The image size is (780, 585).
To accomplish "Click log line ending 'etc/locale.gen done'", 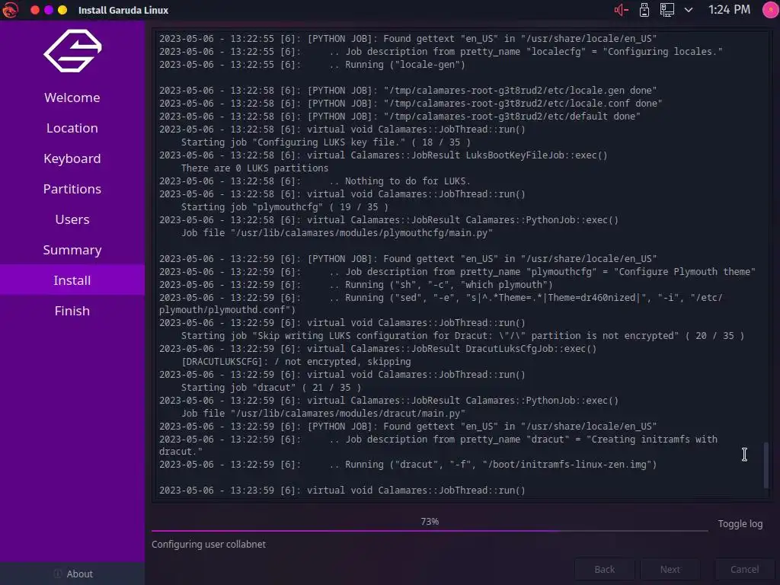I will [408, 91].
